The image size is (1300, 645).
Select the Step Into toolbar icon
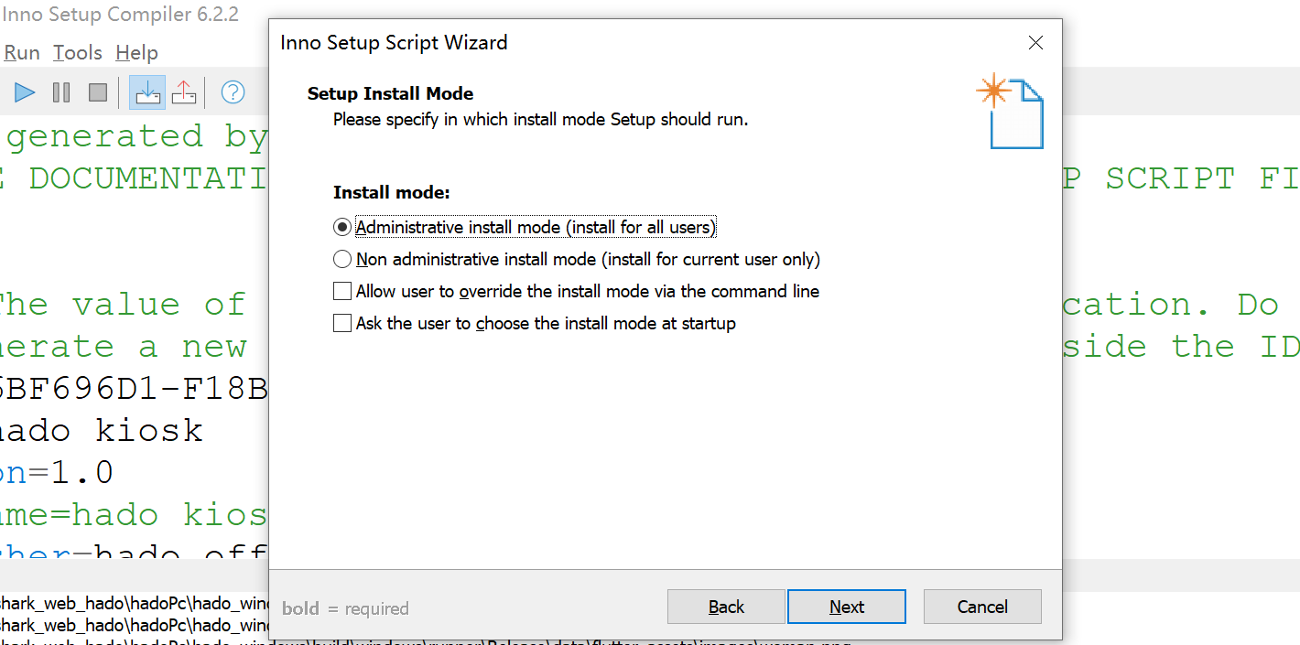(147, 91)
